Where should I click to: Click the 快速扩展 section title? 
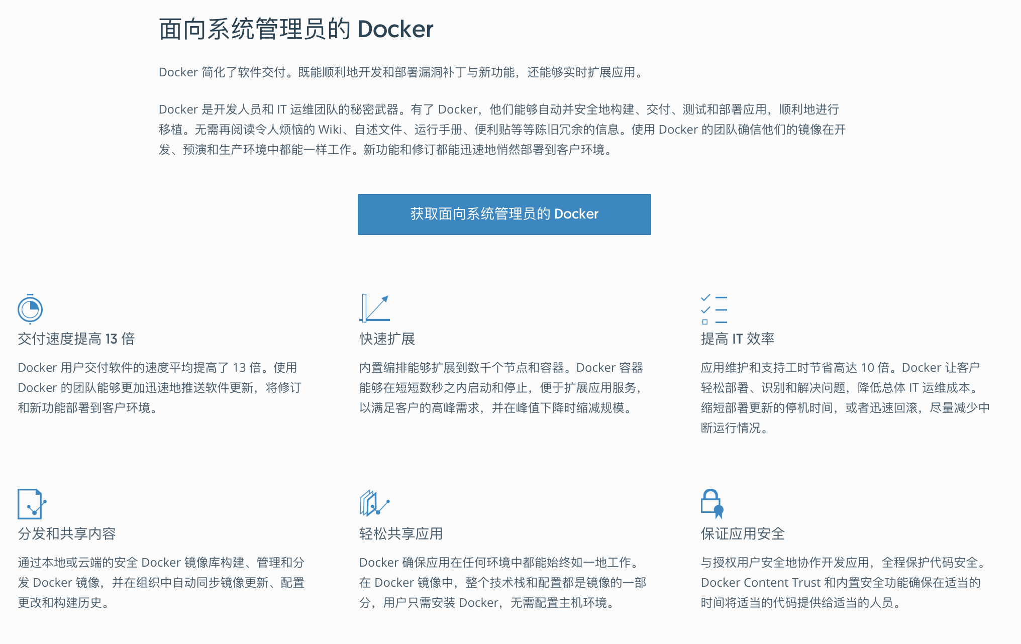[x=387, y=339]
